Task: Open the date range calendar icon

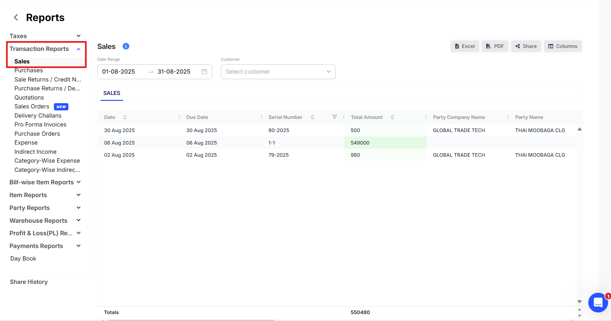Action: 204,72
